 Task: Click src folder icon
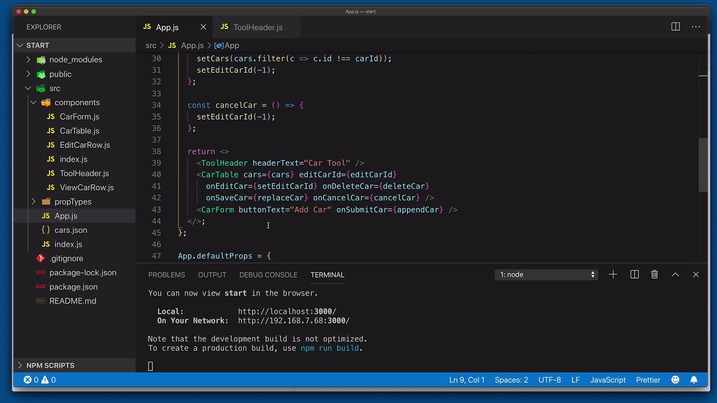click(x=41, y=88)
